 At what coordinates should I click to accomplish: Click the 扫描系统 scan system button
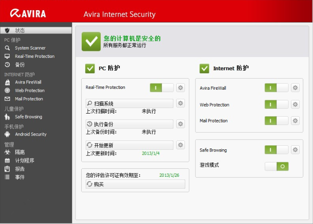(129, 103)
